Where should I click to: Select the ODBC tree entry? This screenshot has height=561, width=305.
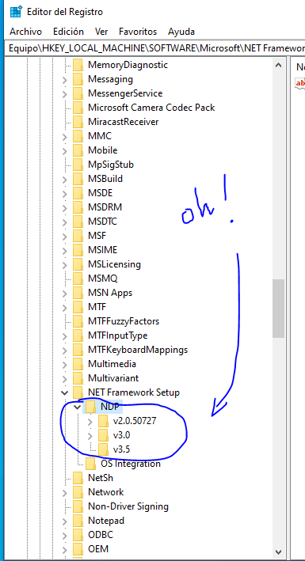[101, 535]
